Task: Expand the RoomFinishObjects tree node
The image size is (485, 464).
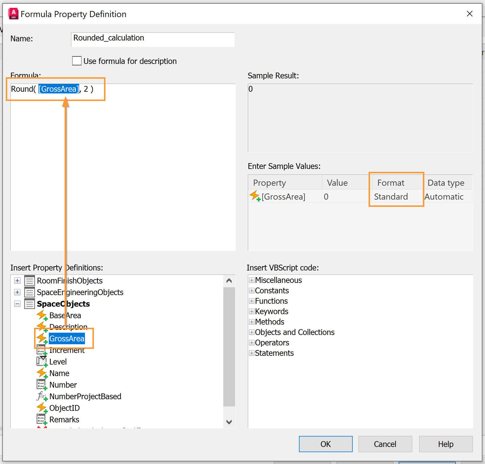Action: pos(17,281)
